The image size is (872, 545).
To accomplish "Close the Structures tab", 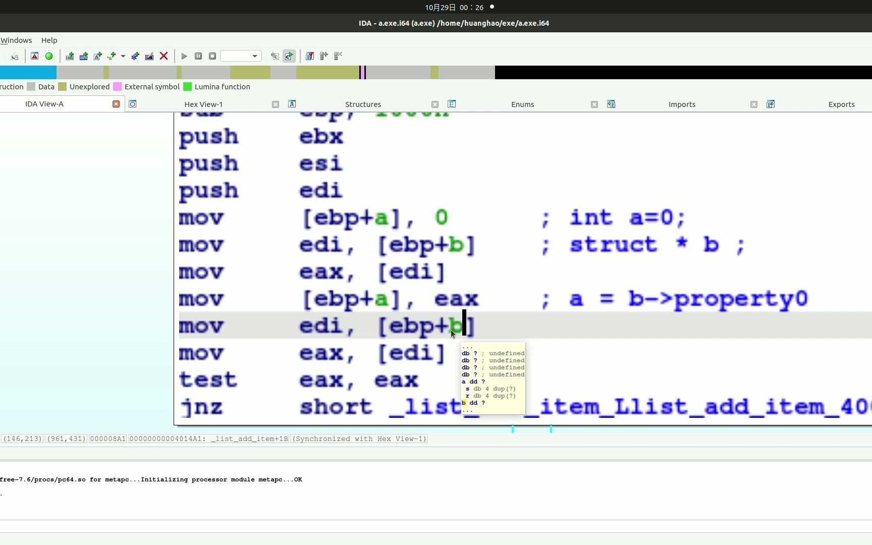I will pyautogui.click(x=435, y=104).
